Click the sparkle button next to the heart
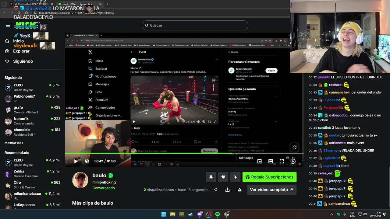This screenshot has width=390, height=219. (235, 177)
